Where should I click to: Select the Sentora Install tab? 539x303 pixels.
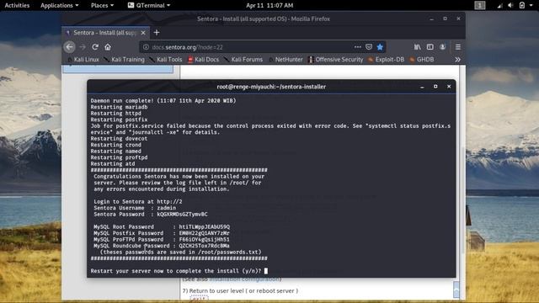[106, 33]
